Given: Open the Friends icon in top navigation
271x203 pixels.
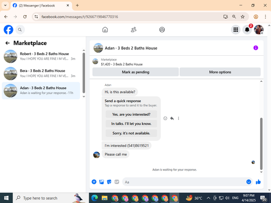Looking at the screenshot, I should (133, 30).
